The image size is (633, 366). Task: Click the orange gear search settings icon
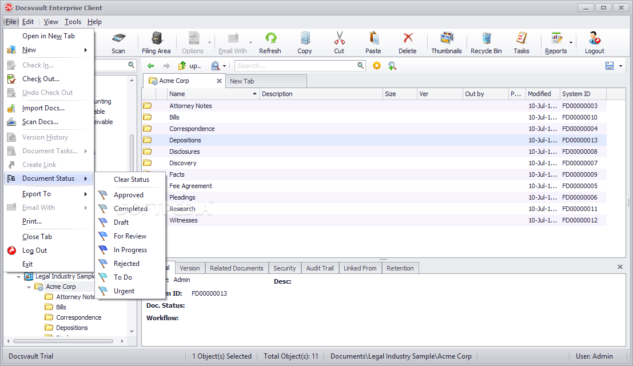point(376,66)
